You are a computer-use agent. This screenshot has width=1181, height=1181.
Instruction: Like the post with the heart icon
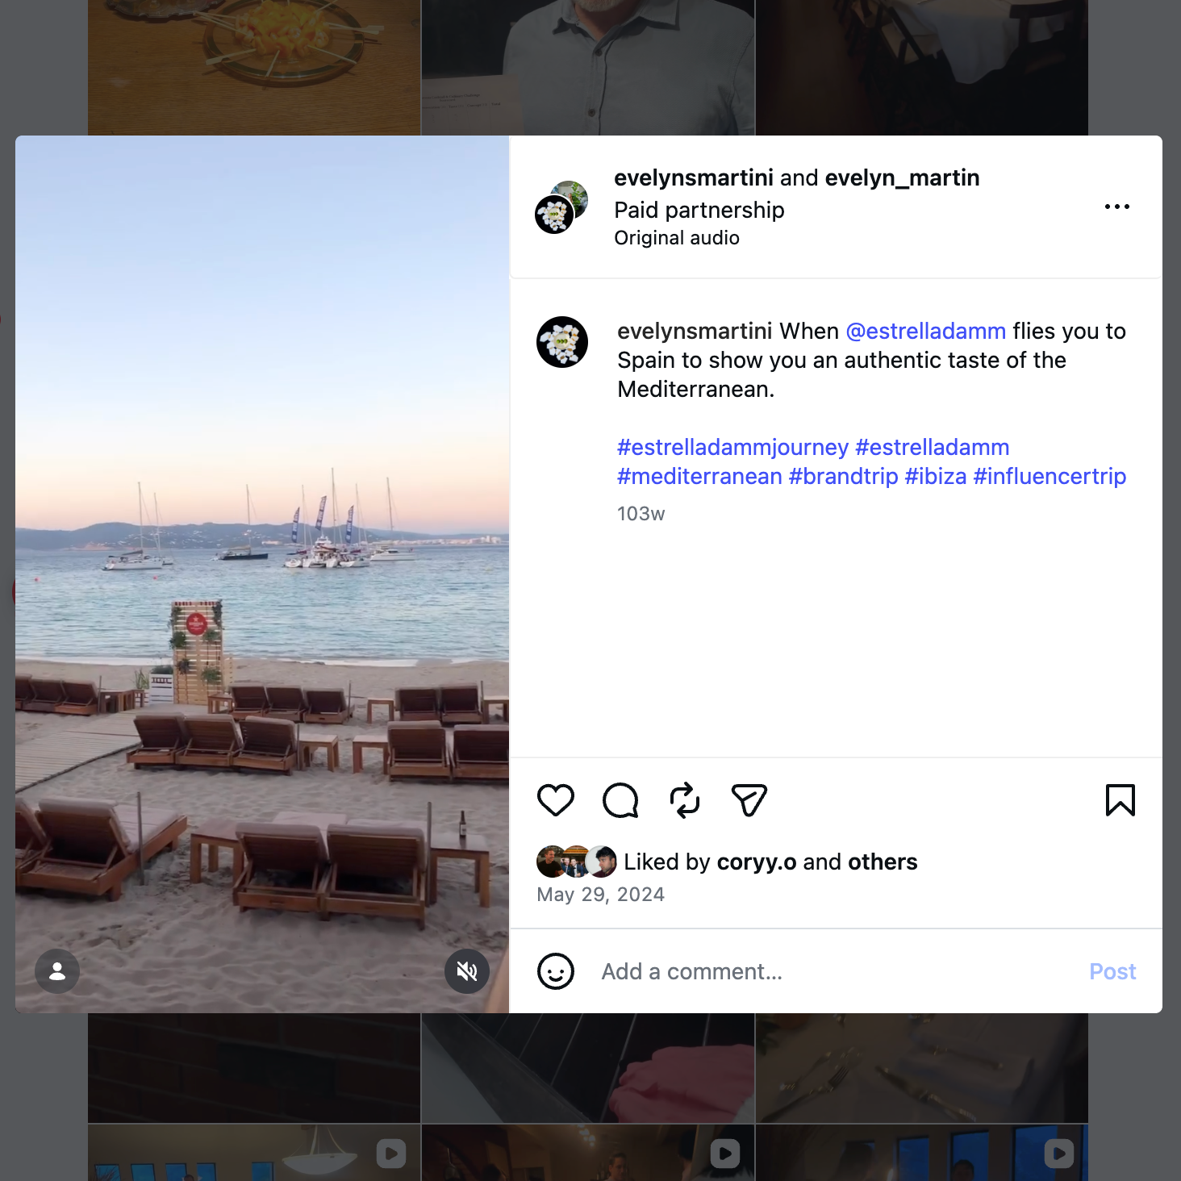point(556,800)
